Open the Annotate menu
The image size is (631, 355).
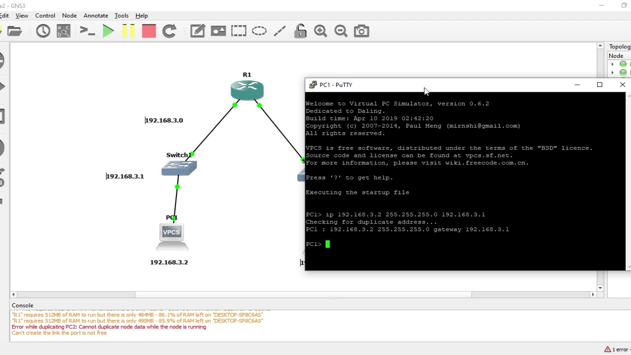(96, 16)
